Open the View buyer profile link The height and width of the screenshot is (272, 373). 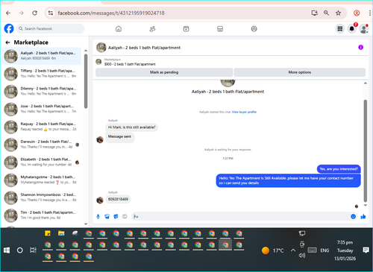244,112
